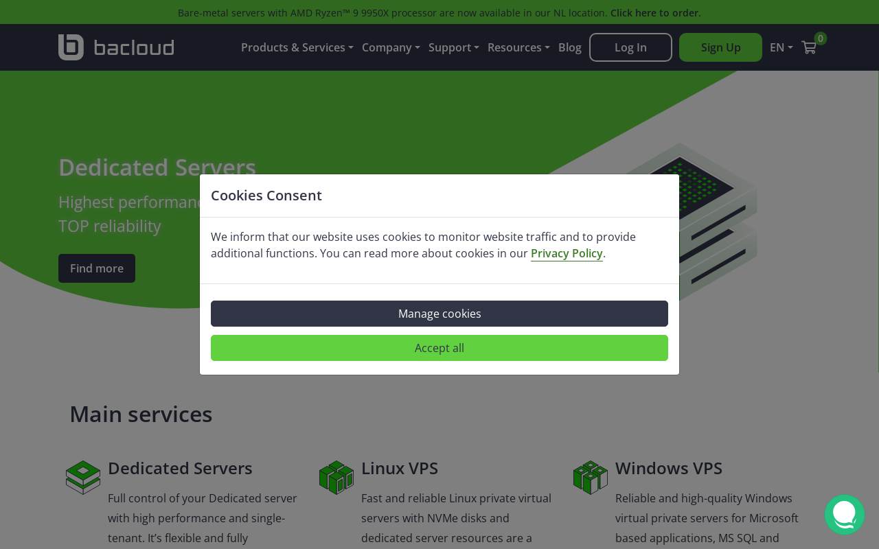Expand the Company dropdown menu

point(391,47)
